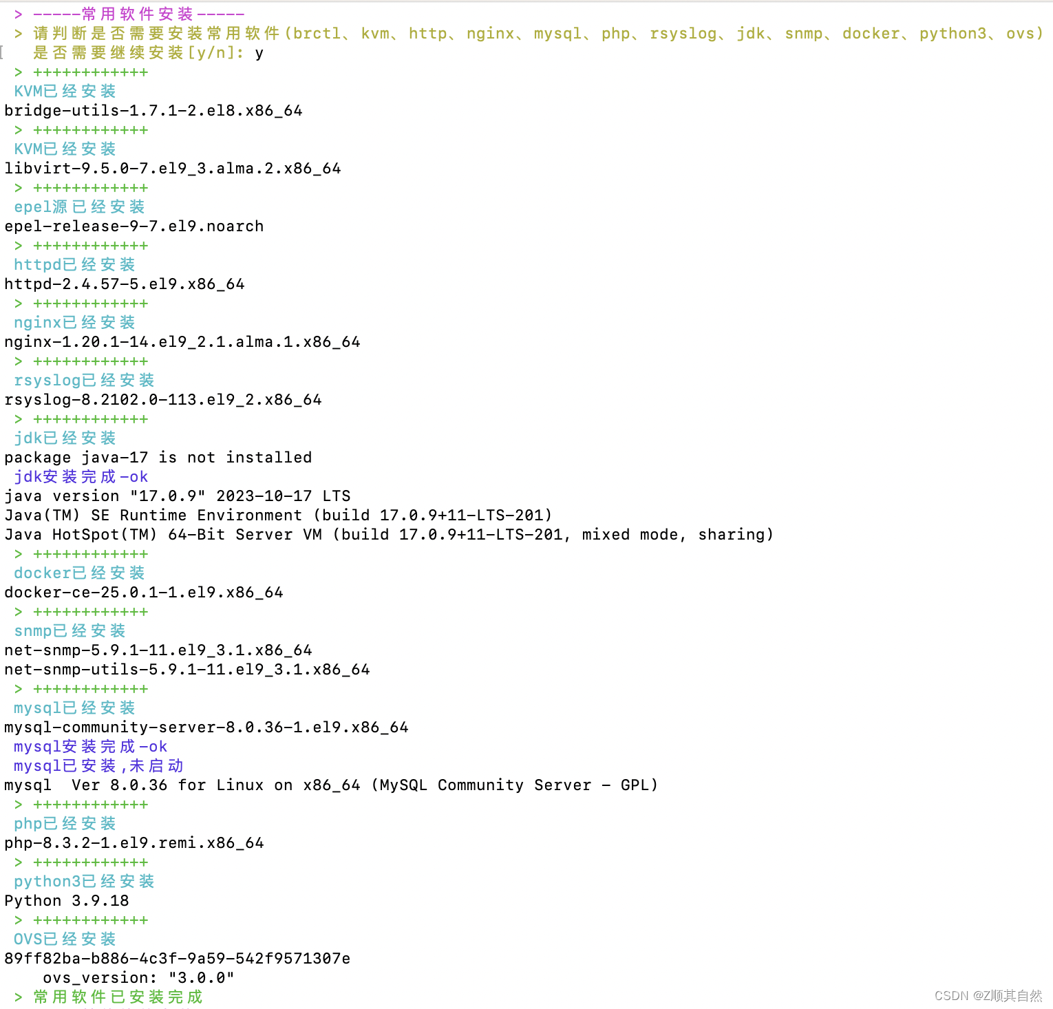
Task: Click the 'Java(TM) SE Runtime Environment' line
Action: pyautogui.click(x=279, y=516)
